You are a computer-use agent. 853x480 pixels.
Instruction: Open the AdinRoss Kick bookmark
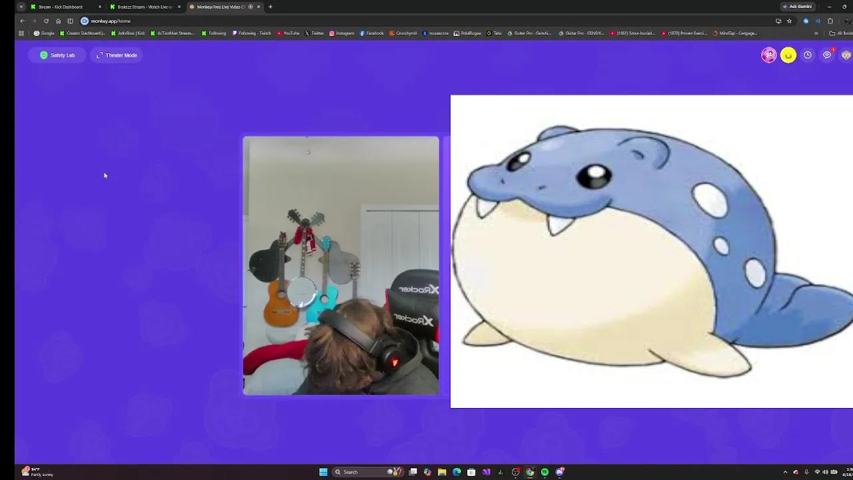click(x=128, y=33)
